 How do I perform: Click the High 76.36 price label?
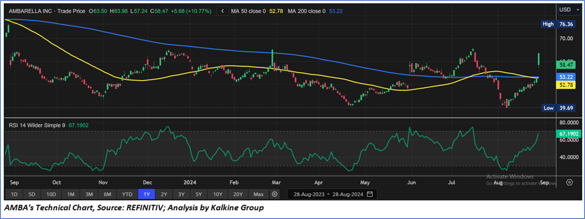(558, 24)
